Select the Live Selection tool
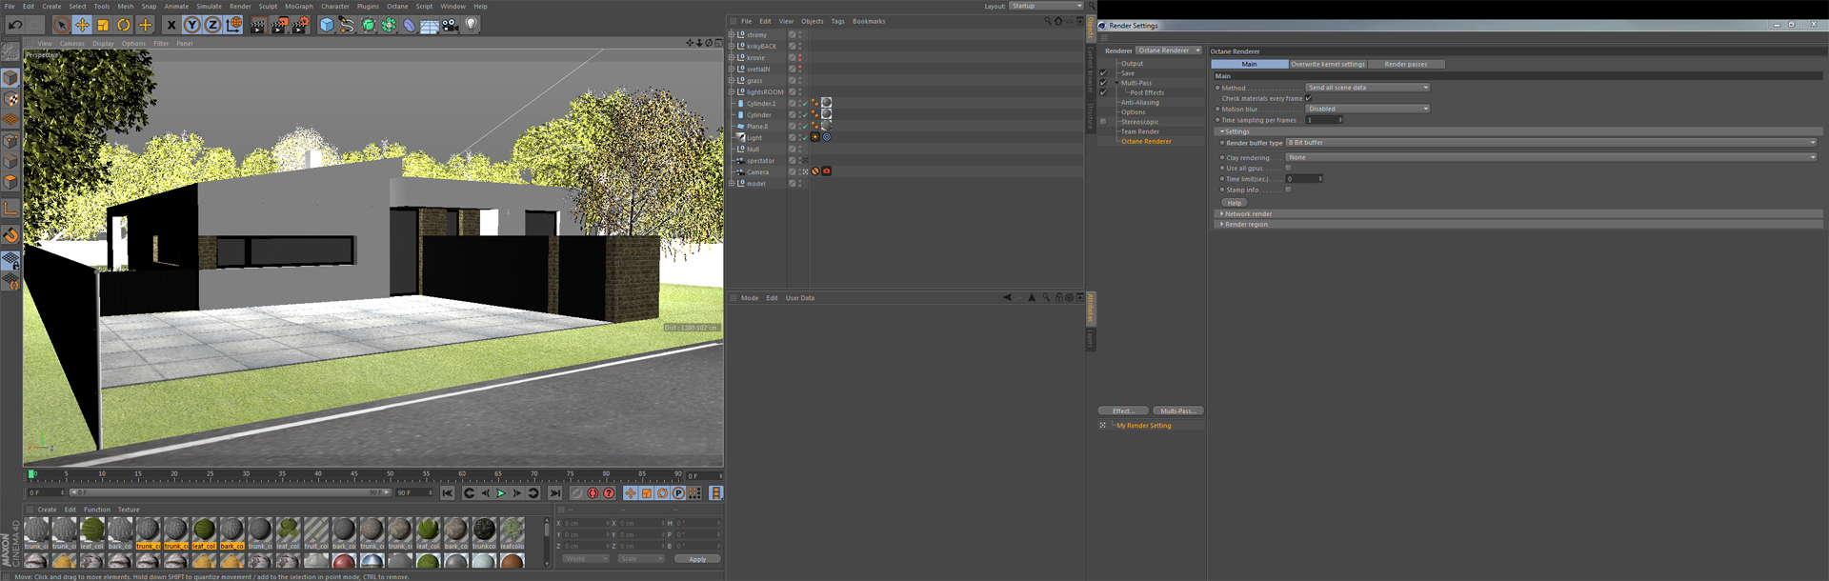1829x581 pixels. [x=61, y=25]
